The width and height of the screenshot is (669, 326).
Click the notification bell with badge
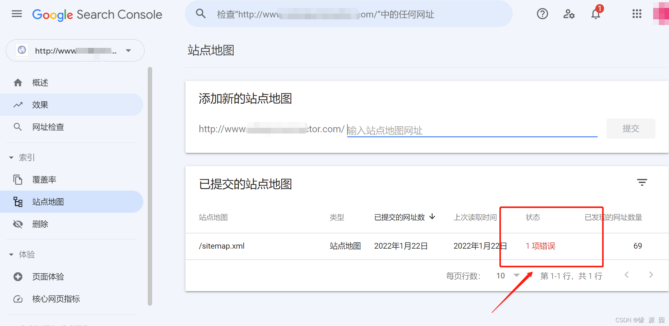pyautogui.click(x=596, y=14)
